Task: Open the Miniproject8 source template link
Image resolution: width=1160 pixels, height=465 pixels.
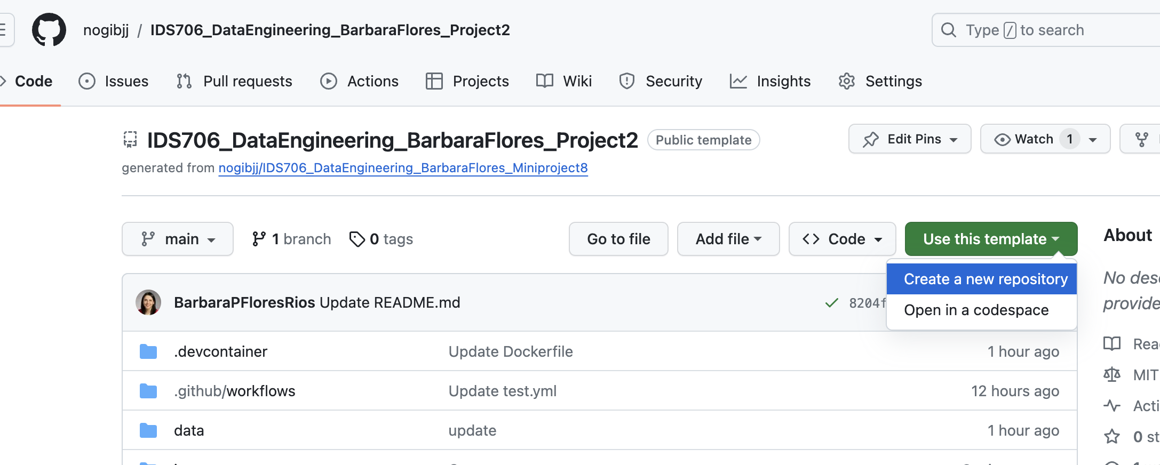Action: (403, 168)
